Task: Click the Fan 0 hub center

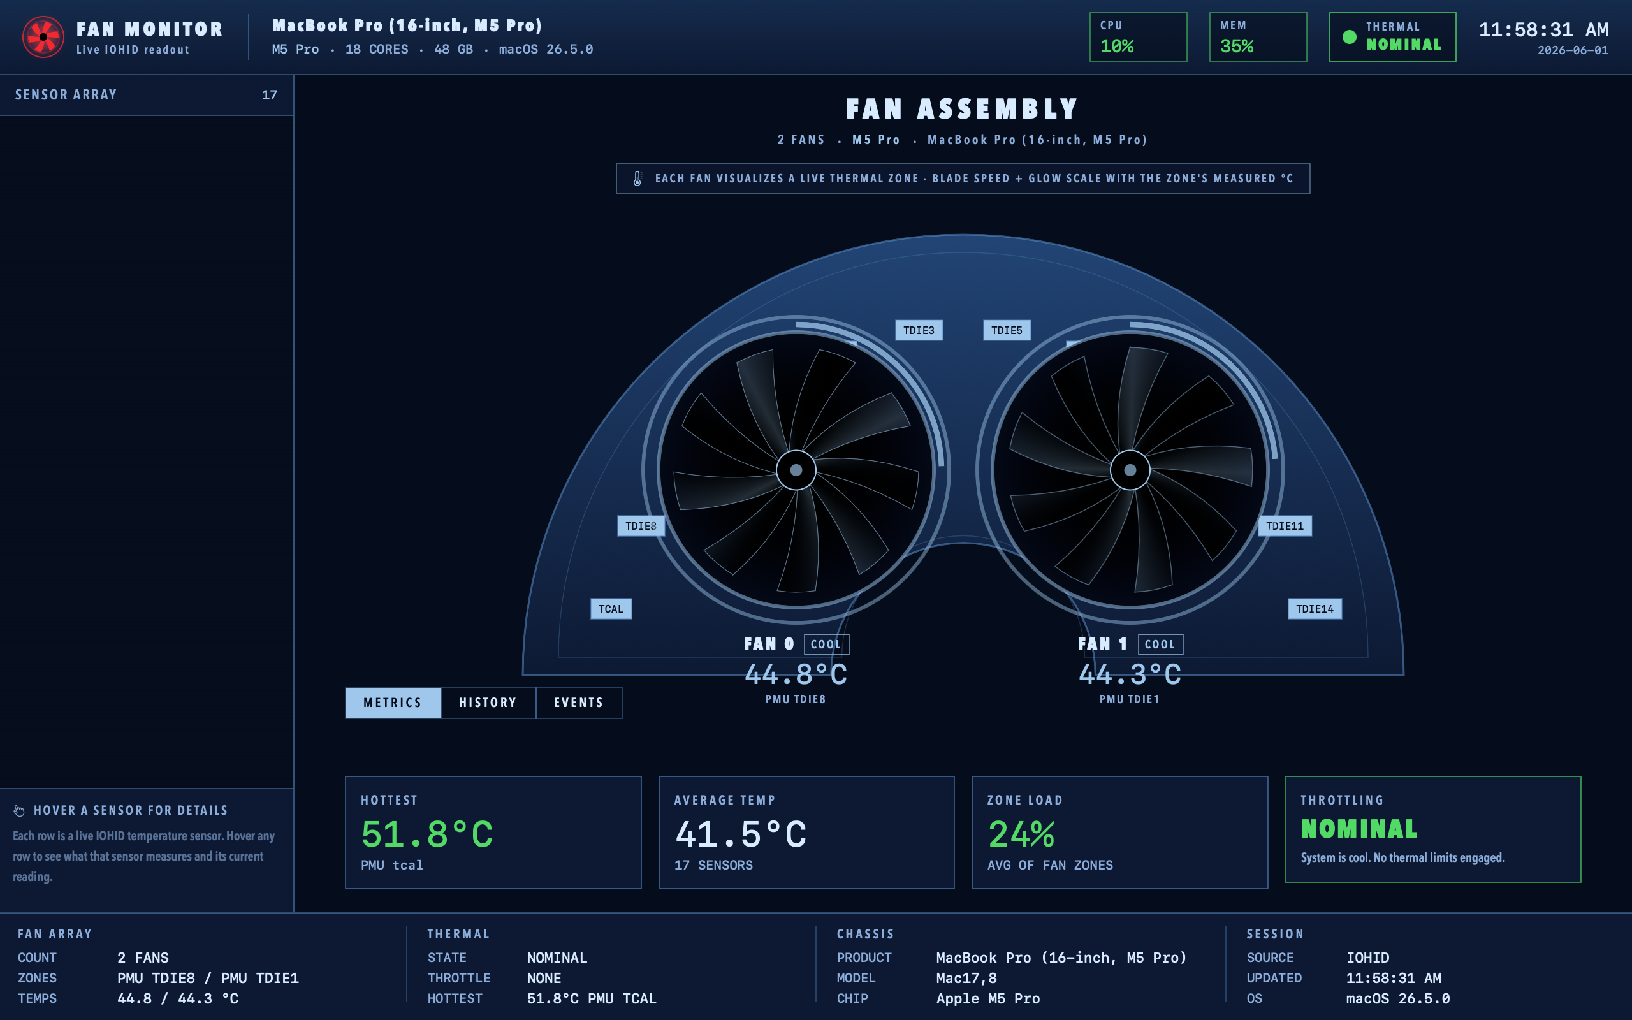Action: point(796,470)
